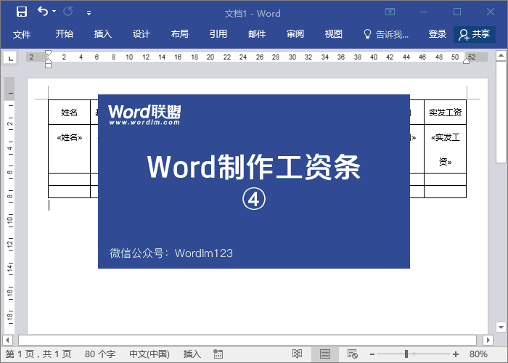This screenshot has height=363, width=508.
Task: Open the Undo history dropdown arrow
Action: click(x=54, y=12)
